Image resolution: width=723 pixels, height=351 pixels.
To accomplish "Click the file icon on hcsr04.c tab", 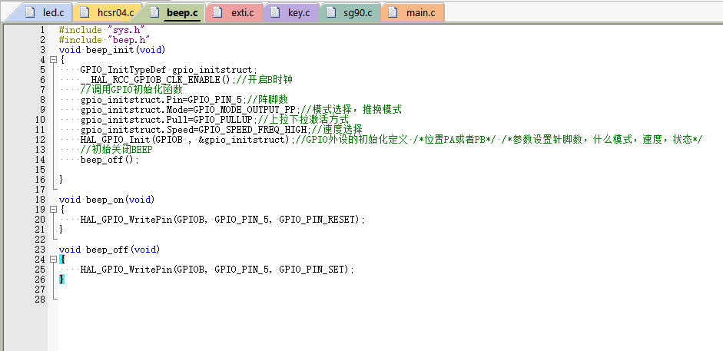I will pyautogui.click(x=85, y=12).
